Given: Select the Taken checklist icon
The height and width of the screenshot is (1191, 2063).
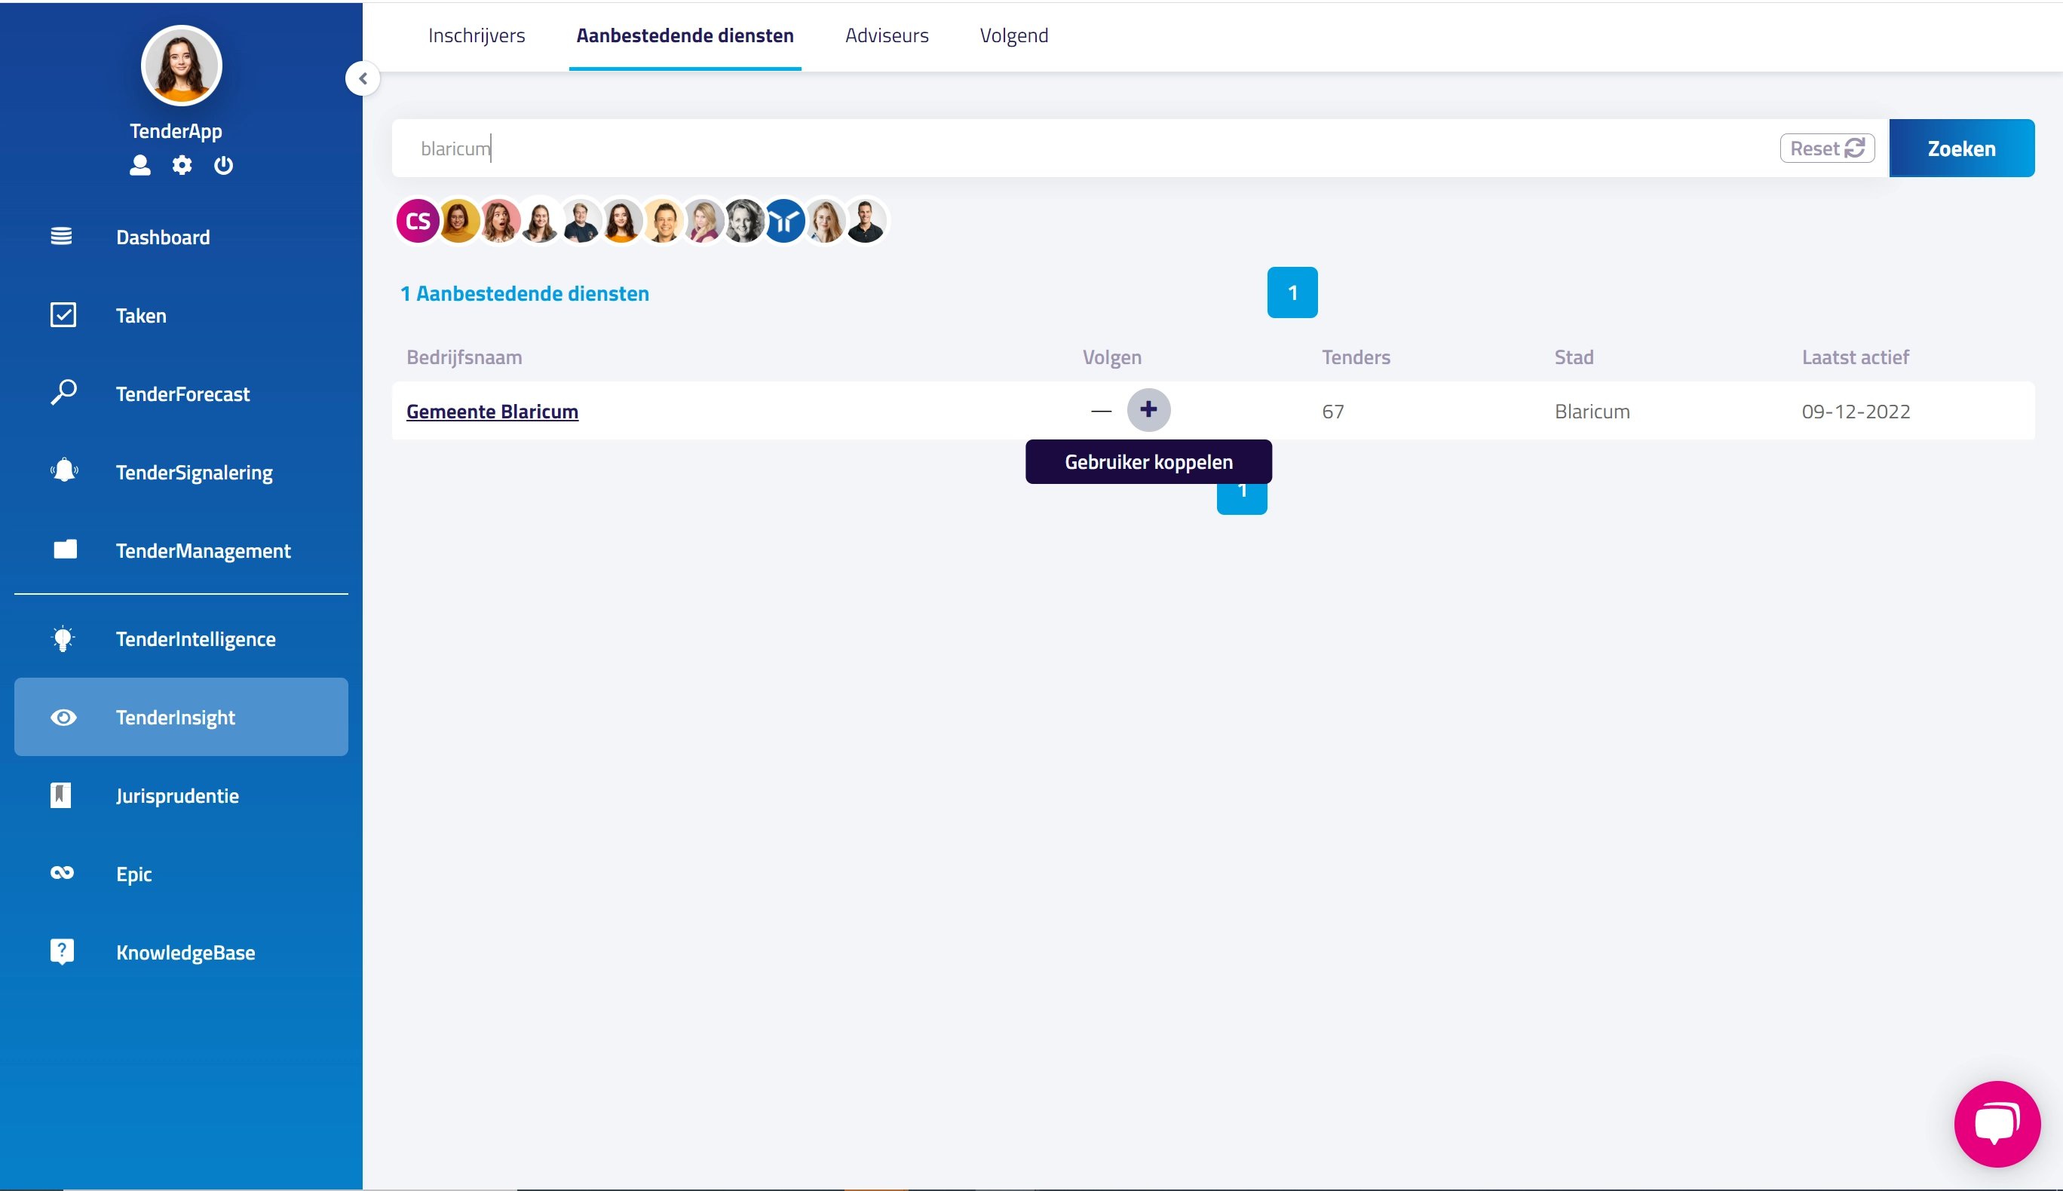Looking at the screenshot, I should [x=63, y=315].
